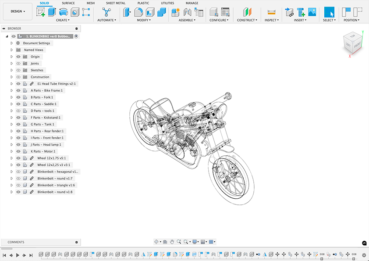
Task: Click the Look At navigation icon
Action: click(x=165, y=242)
